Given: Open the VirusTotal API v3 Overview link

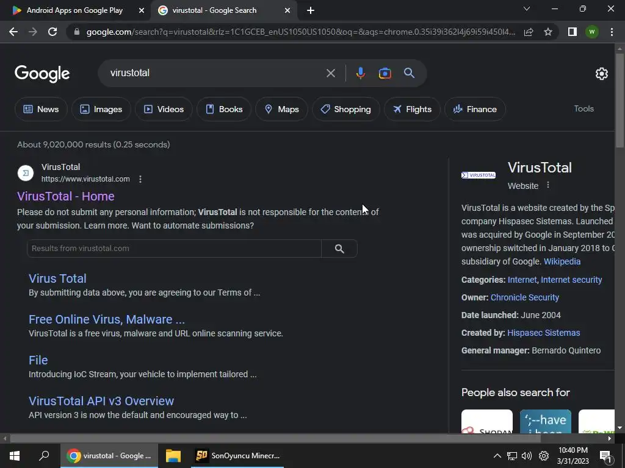Looking at the screenshot, I should [101, 401].
